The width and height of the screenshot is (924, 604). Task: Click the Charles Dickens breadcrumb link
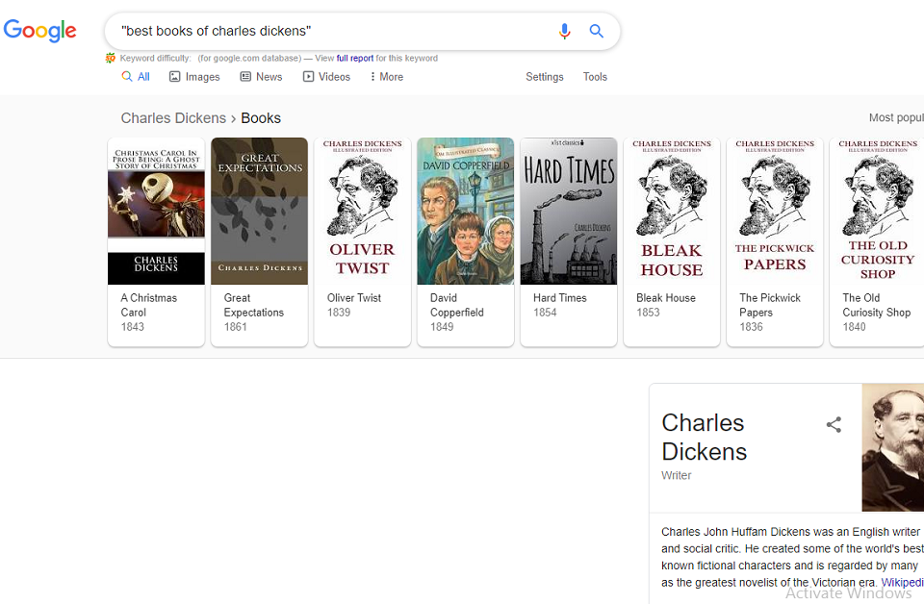173,117
